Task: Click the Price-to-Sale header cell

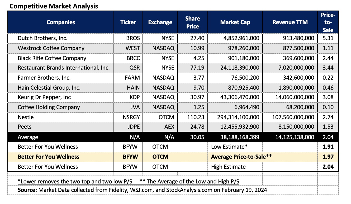Action: click(328, 22)
